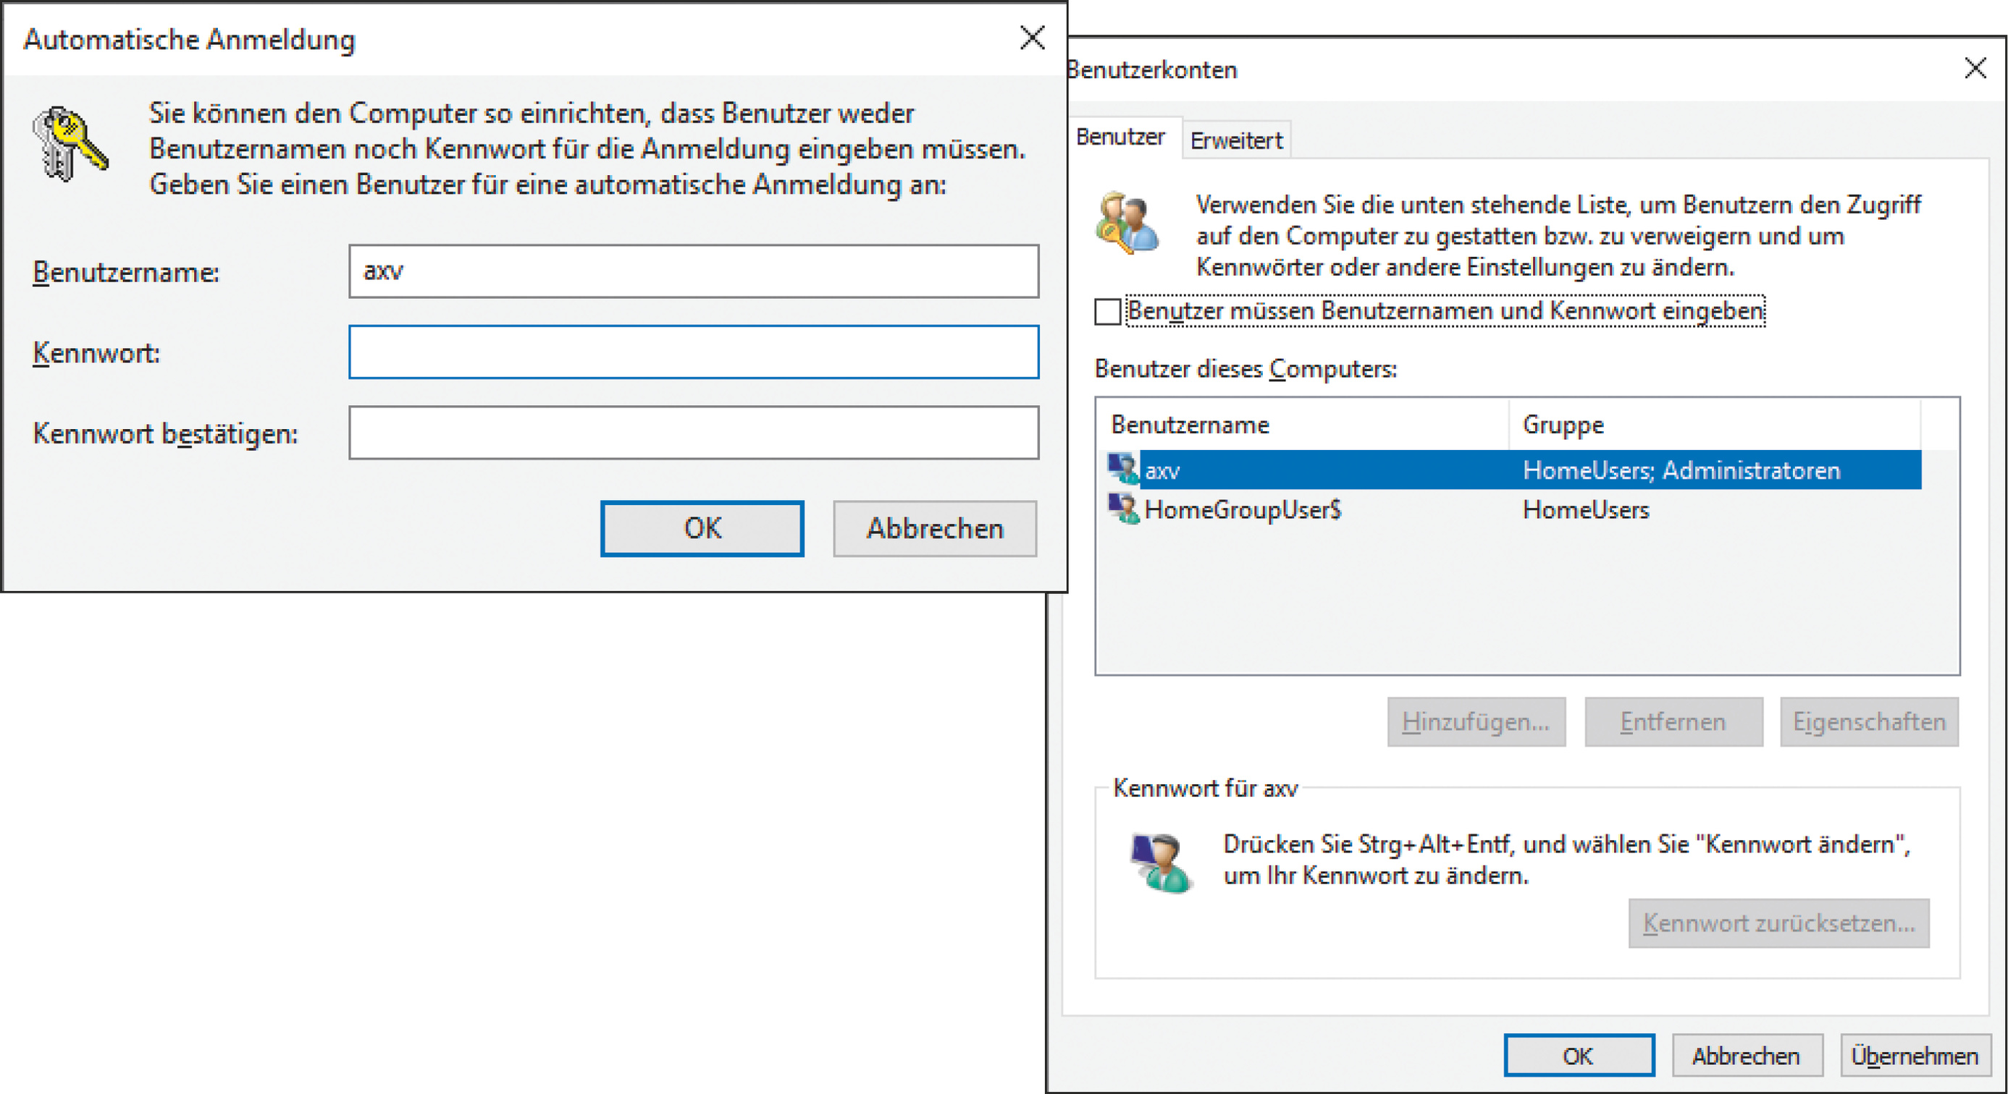Click the Übernehmen button

[1915, 1056]
